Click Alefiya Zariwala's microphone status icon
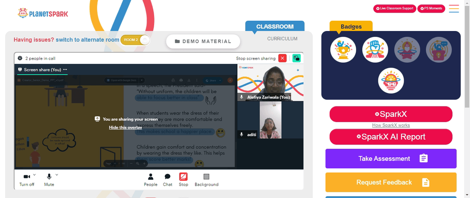The width and height of the screenshot is (470, 198). point(242,97)
